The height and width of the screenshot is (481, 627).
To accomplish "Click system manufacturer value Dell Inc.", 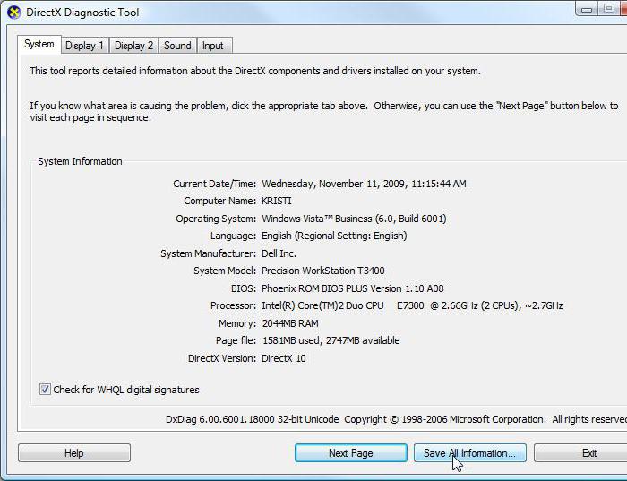I will pos(279,253).
